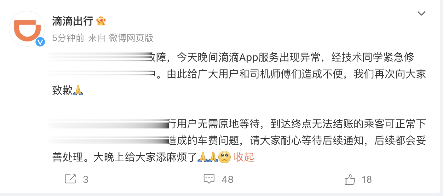Click the text 我们再次向大家

[390, 74]
